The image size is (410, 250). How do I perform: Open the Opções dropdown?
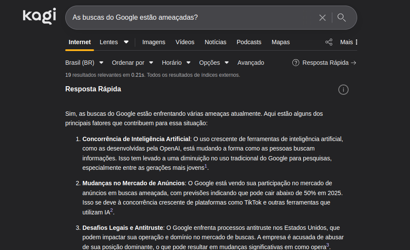(x=214, y=63)
